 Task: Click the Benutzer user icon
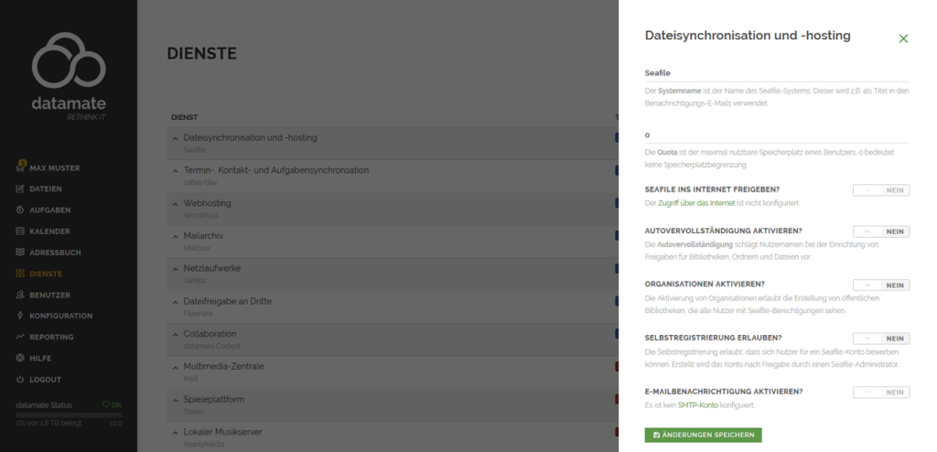click(x=20, y=295)
